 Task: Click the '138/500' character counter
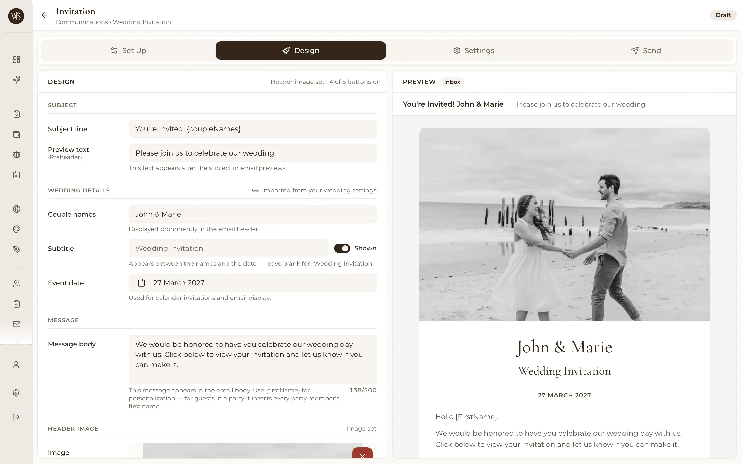(x=363, y=390)
